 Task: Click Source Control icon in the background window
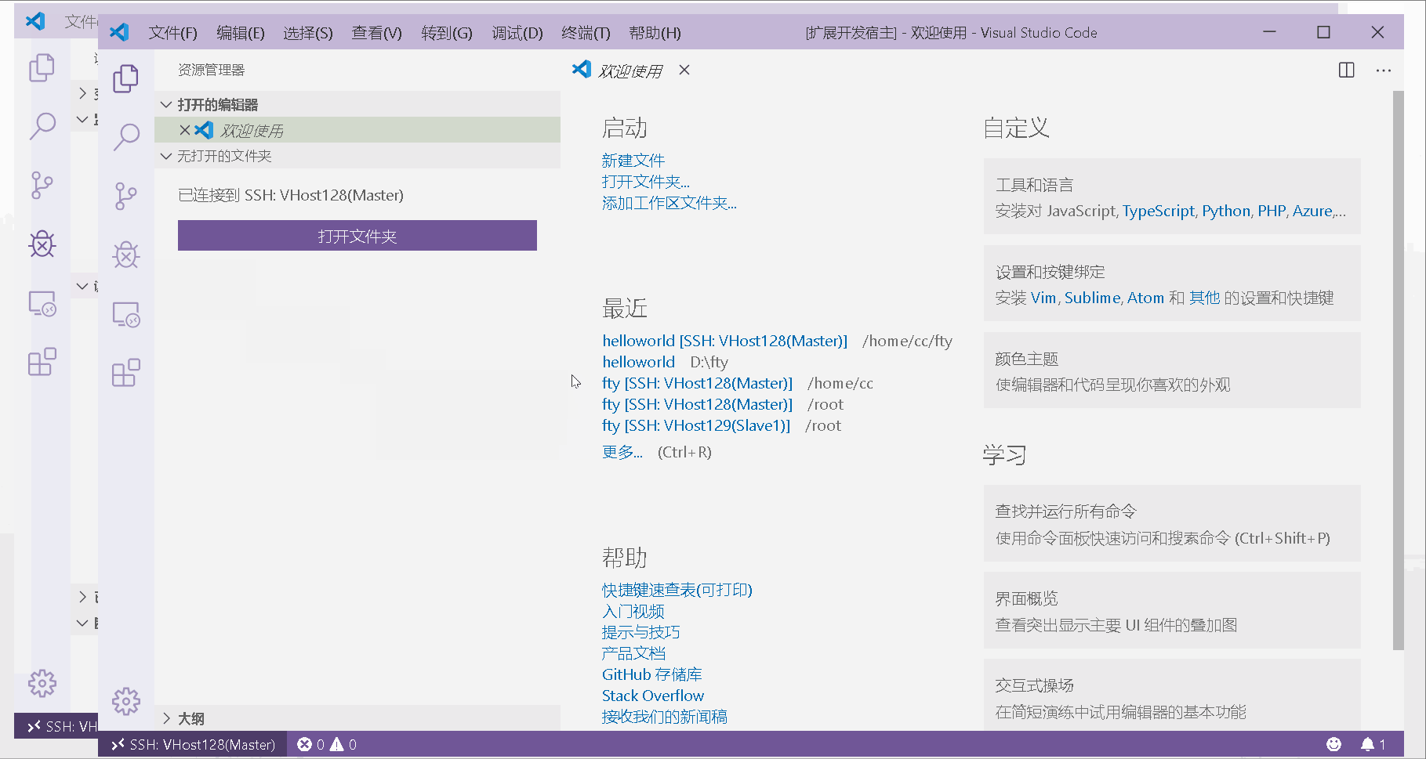(x=42, y=185)
